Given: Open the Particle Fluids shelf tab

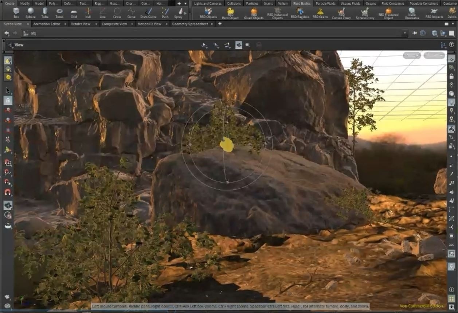Looking at the screenshot, I should 325,3.
